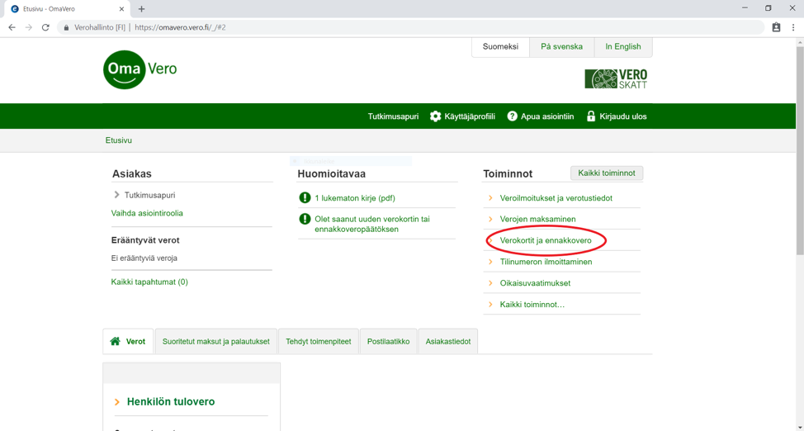Open Verokortit ja ennakkovero link
804x431 pixels.
click(546, 240)
